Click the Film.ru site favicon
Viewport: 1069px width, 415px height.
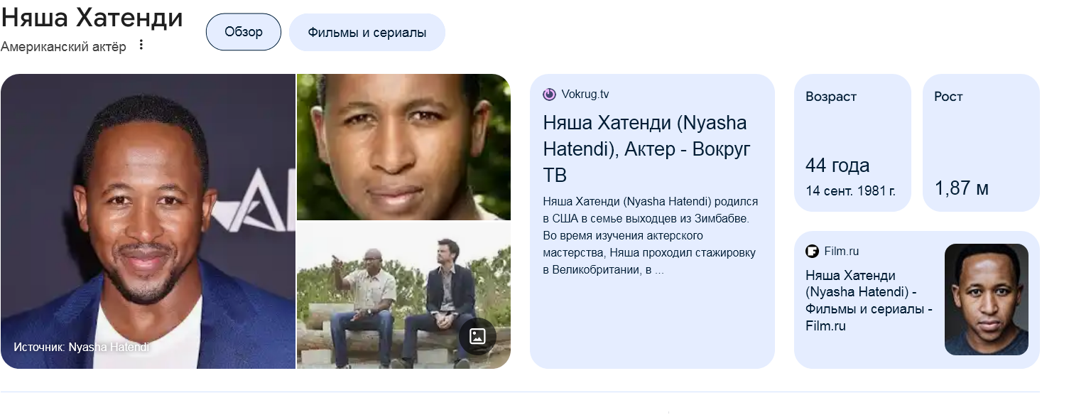tap(812, 251)
